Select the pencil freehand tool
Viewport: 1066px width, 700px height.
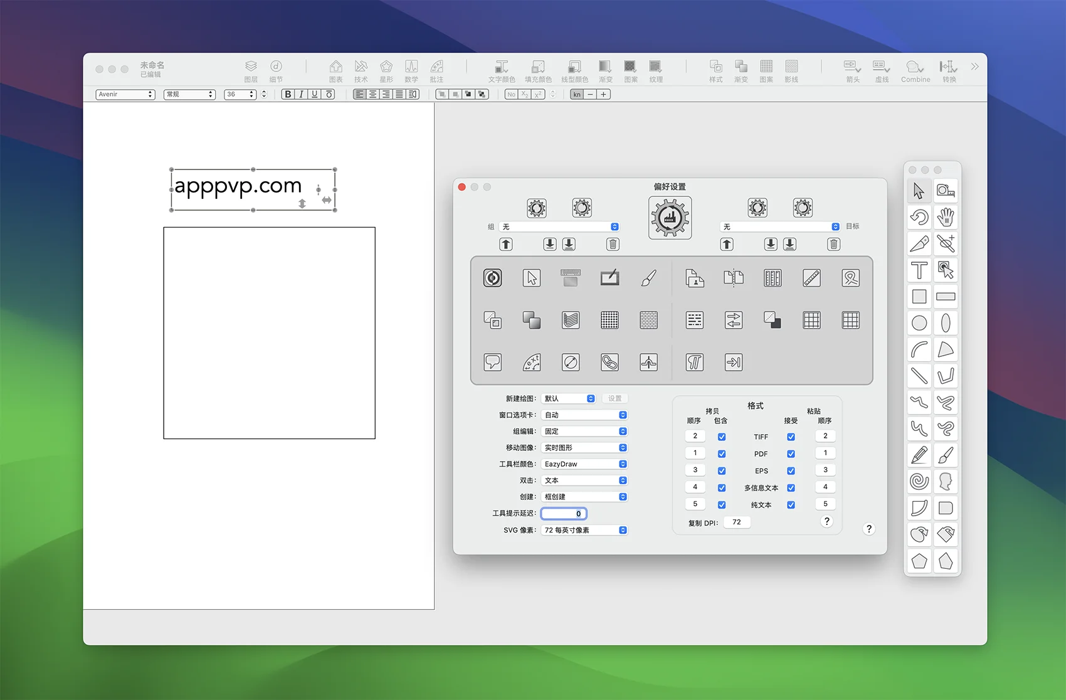point(919,455)
